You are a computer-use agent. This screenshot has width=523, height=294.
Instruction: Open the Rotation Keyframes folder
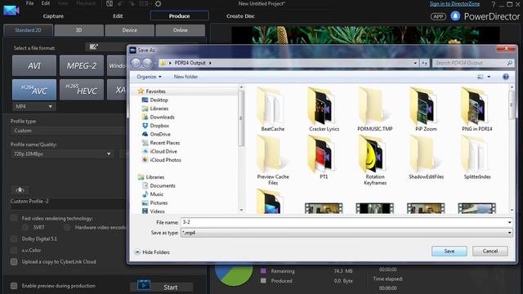[375, 161]
